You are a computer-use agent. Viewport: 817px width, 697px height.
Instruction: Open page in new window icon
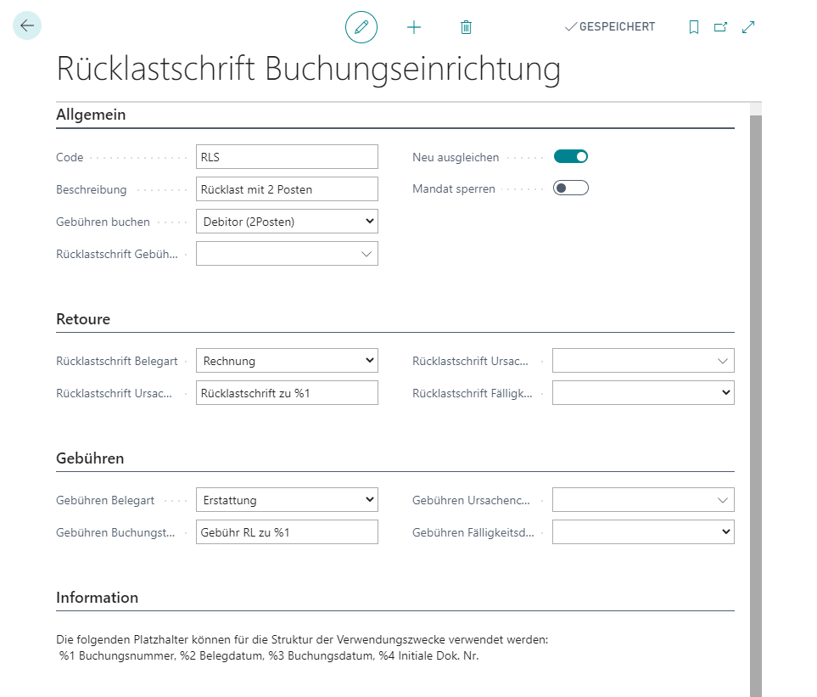tap(721, 26)
